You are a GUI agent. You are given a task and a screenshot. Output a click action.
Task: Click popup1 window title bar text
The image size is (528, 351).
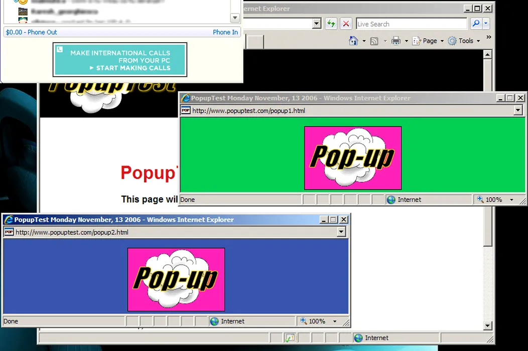[301, 98]
